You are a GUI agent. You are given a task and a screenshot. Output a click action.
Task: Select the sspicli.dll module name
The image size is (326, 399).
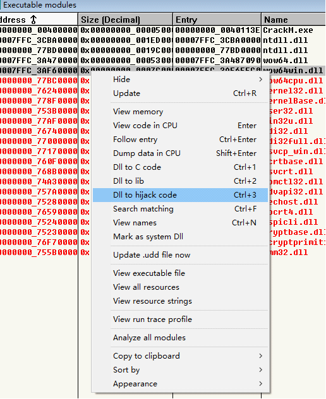(x=294, y=222)
